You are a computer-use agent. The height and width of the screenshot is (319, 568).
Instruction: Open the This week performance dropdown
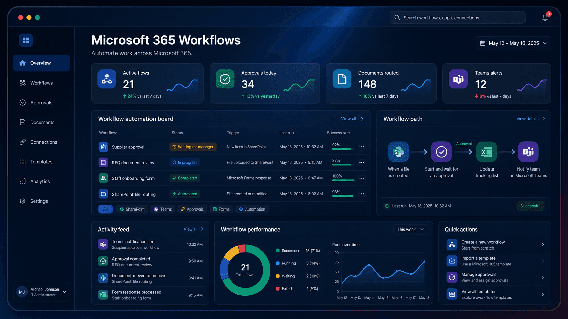pos(410,230)
